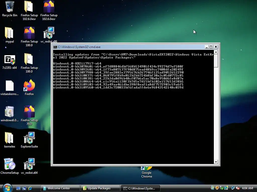Click the kb3108381 update line
Image resolution: width=257 pixels, height=192 pixels.
point(118,78)
